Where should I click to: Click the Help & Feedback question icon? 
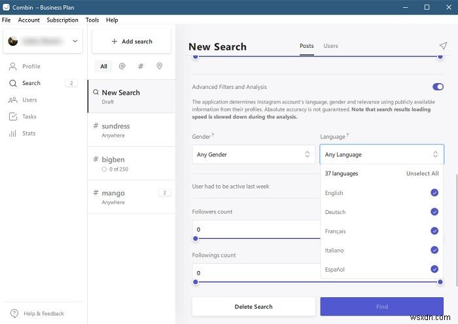coord(14,314)
